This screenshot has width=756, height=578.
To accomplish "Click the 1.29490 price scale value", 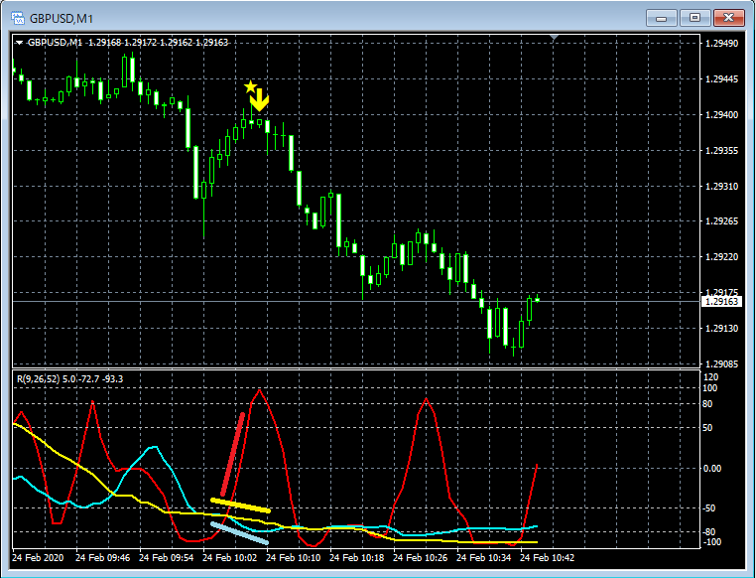I will [721, 44].
